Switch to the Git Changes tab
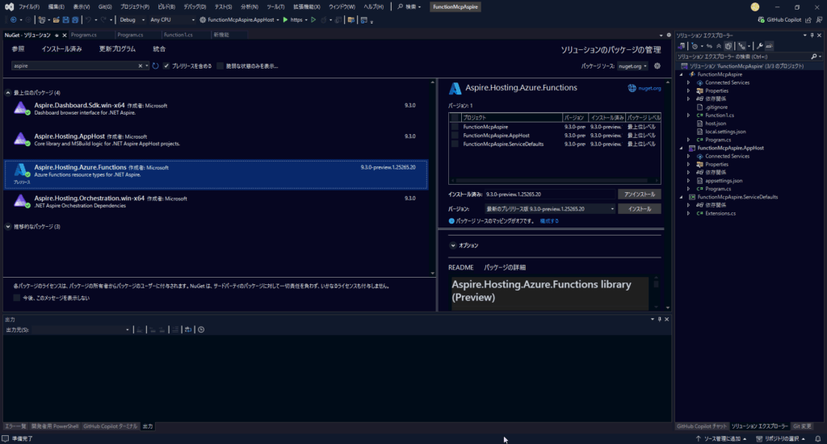 (x=802, y=426)
